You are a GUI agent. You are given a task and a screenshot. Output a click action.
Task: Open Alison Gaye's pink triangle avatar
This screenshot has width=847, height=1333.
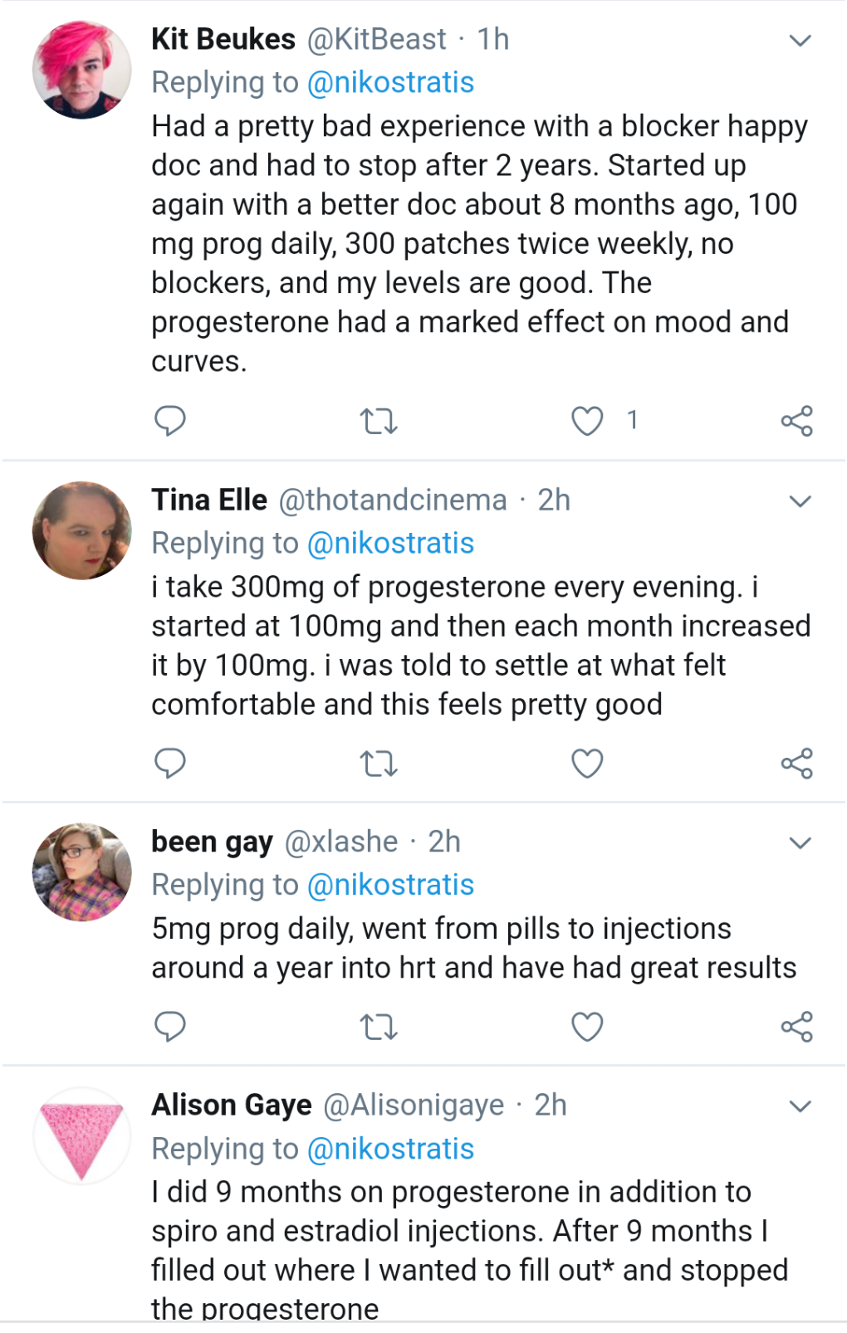tap(81, 1135)
